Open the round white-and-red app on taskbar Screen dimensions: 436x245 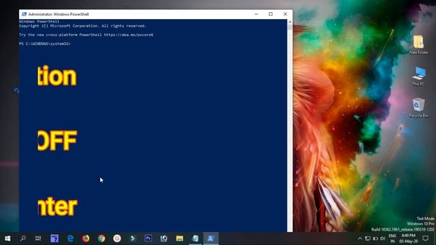[117, 238]
